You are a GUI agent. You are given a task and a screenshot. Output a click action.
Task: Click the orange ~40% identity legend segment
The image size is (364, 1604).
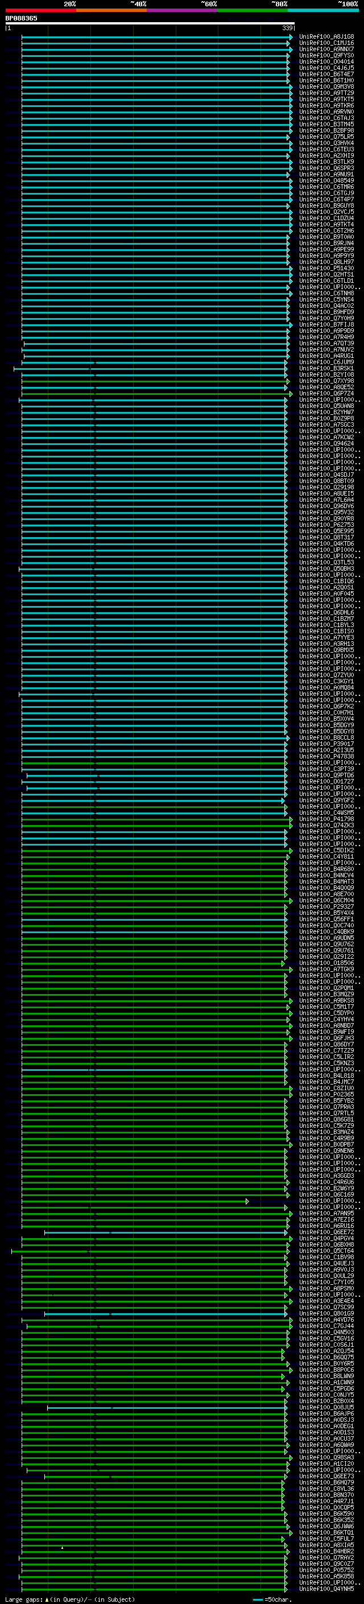pyautogui.click(x=111, y=10)
